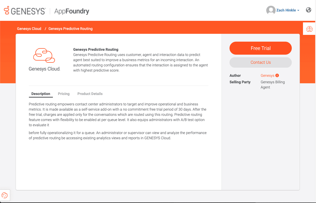Open the language globe icon in the header

tap(308, 10)
